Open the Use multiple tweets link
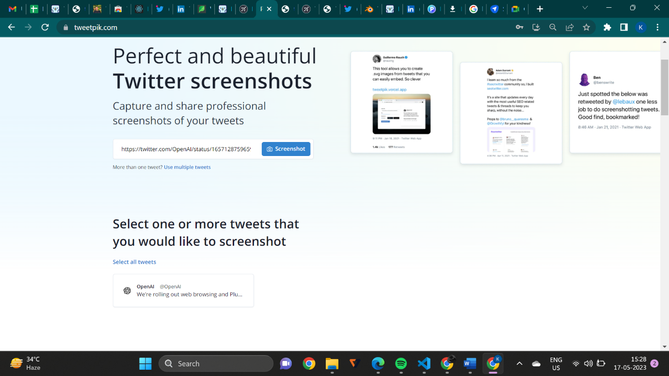669x376 pixels. (x=187, y=167)
